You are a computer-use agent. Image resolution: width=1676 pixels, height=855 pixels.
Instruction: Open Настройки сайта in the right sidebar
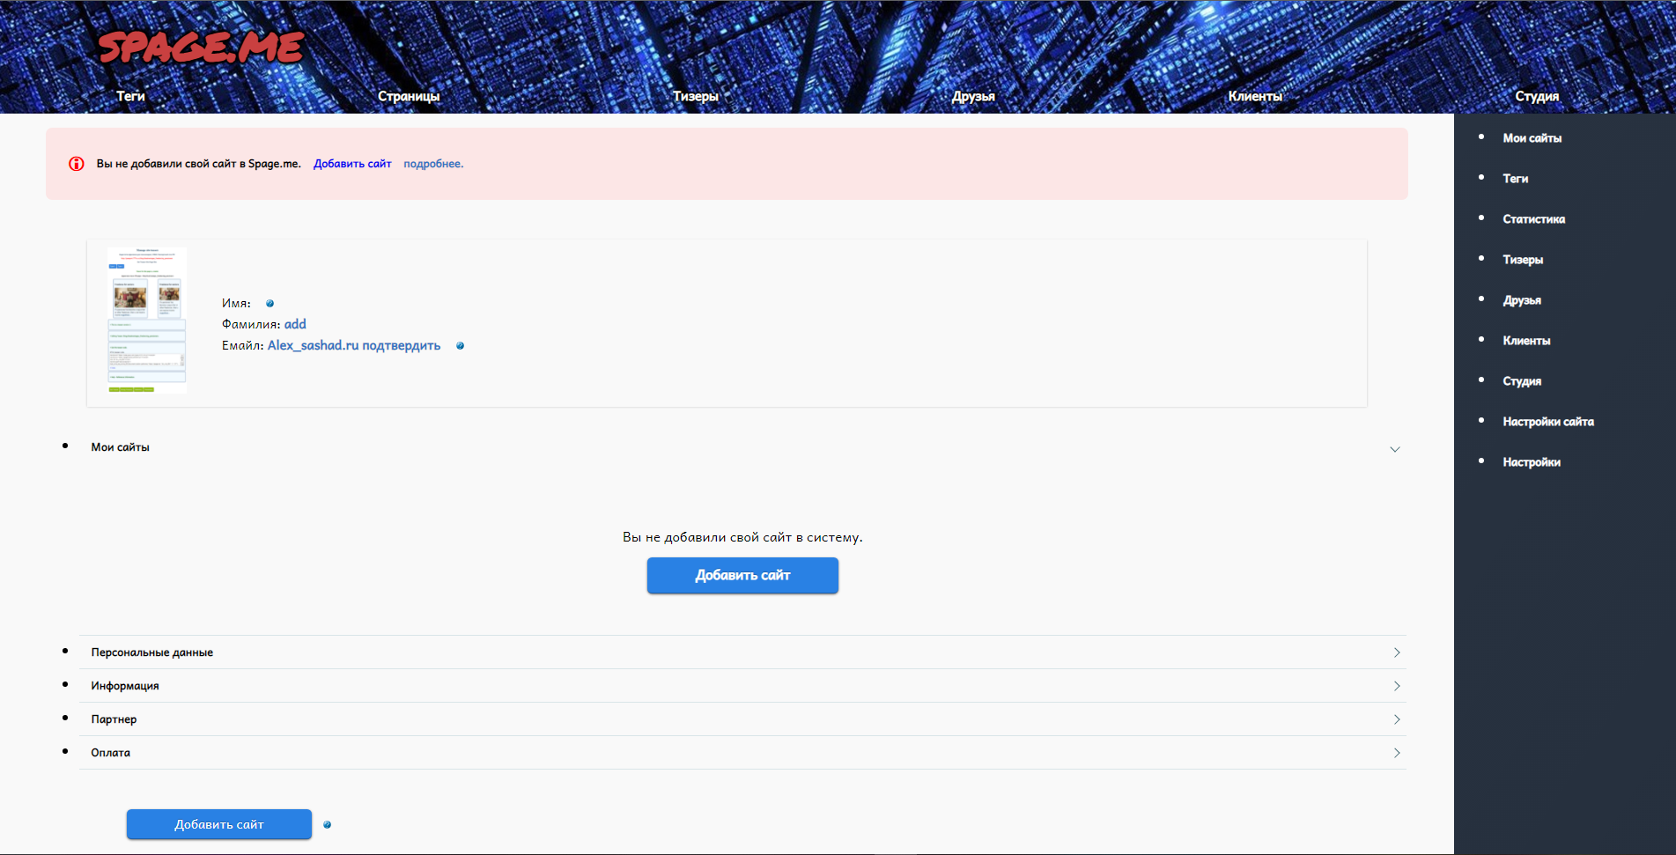pos(1548,422)
